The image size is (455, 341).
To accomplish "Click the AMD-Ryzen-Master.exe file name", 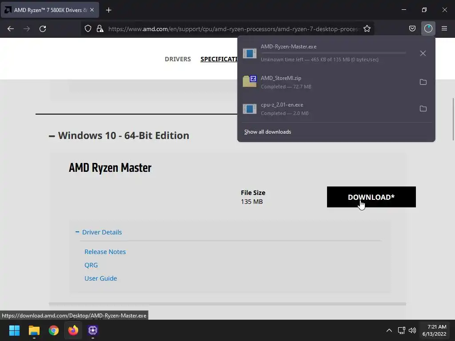I will coord(288,47).
